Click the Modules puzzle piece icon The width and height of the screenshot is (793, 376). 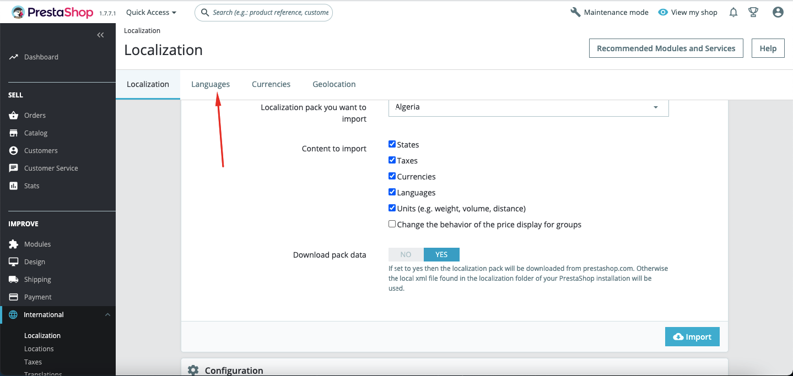(14, 244)
